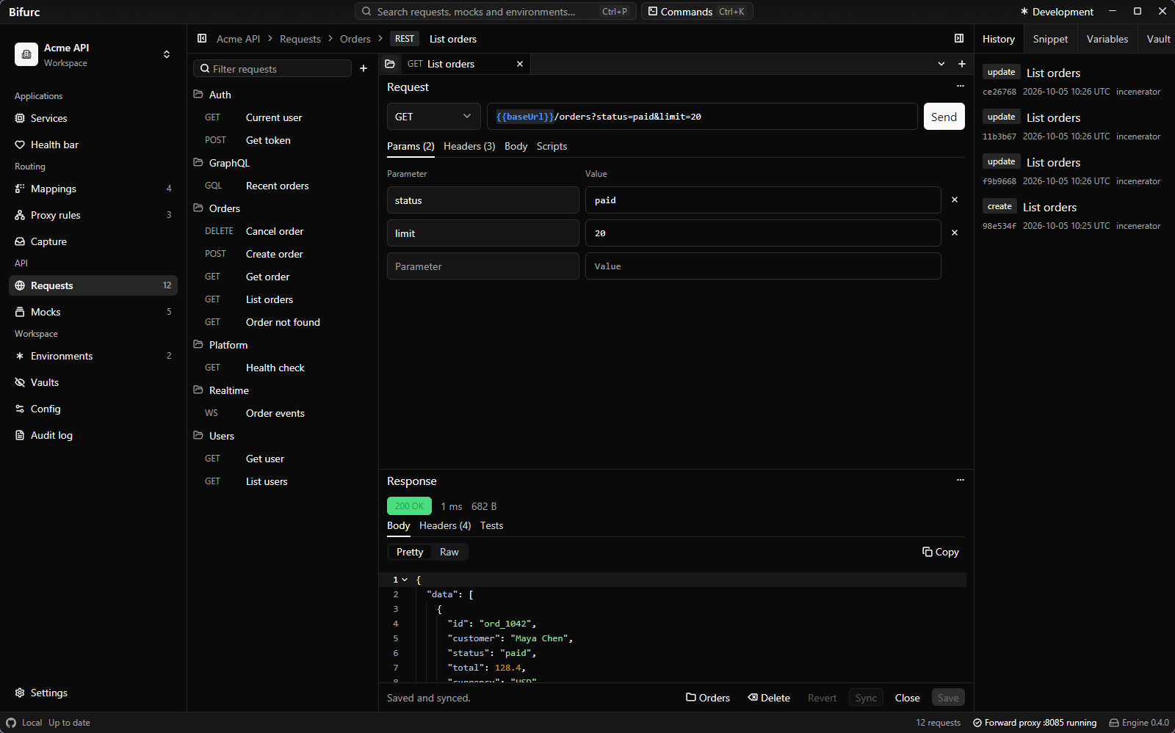Open the Services sidebar item
The image size is (1175, 733).
(93, 118)
